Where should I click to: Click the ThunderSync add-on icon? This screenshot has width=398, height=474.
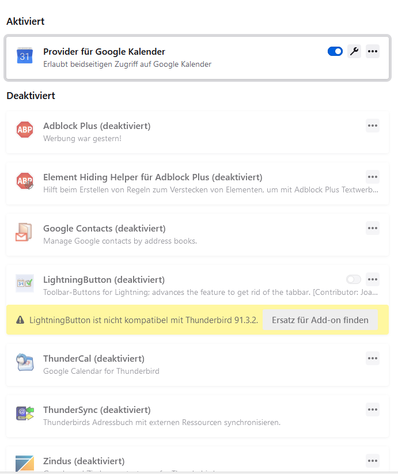click(25, 414)
